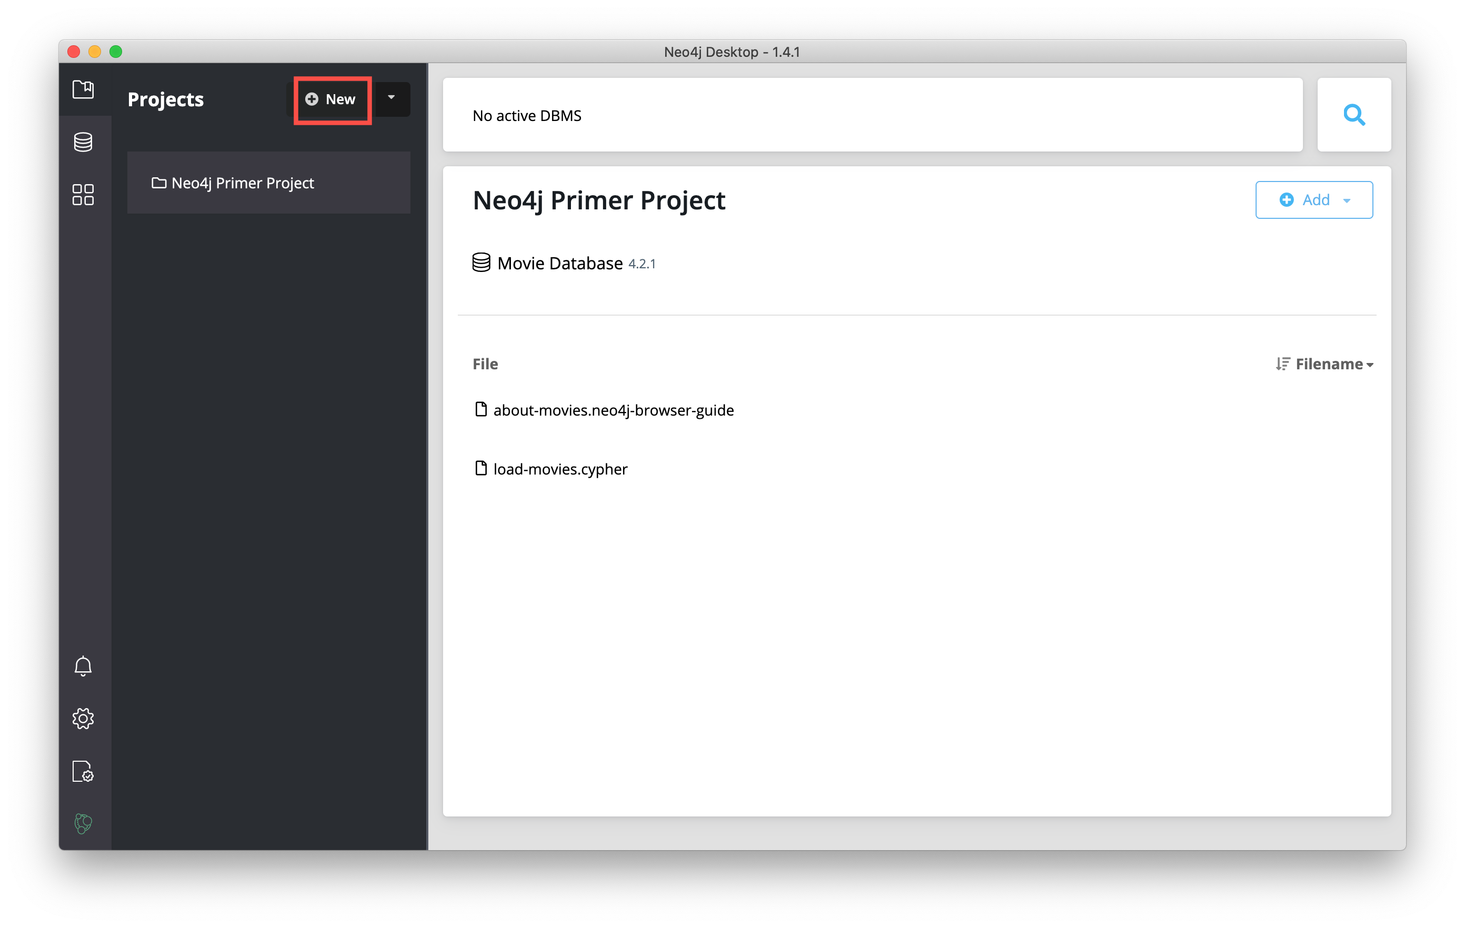Maximize the window with green button

[116, 52]
